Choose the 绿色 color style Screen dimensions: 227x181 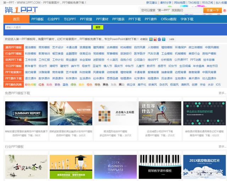click(x=73, y=85)
